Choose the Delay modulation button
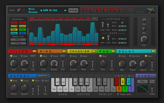164x103 pixels. 14,33
